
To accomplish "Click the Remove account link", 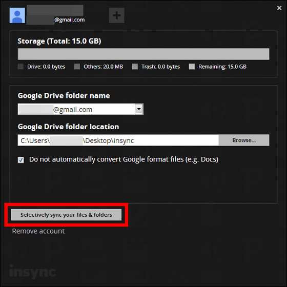I will click(38, 231).
